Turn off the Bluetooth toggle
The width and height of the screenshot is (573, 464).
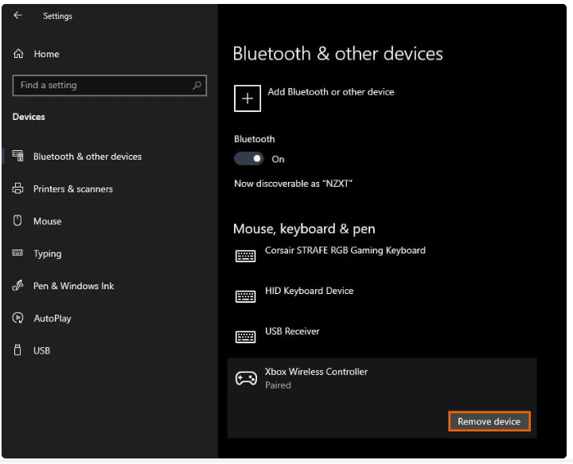[x=249, y=159]
